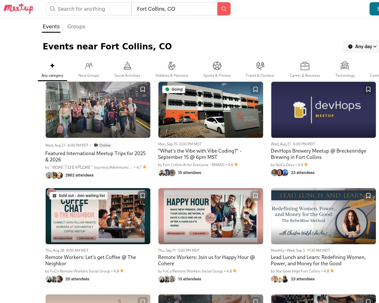Select the Technology robot icon

345,65
